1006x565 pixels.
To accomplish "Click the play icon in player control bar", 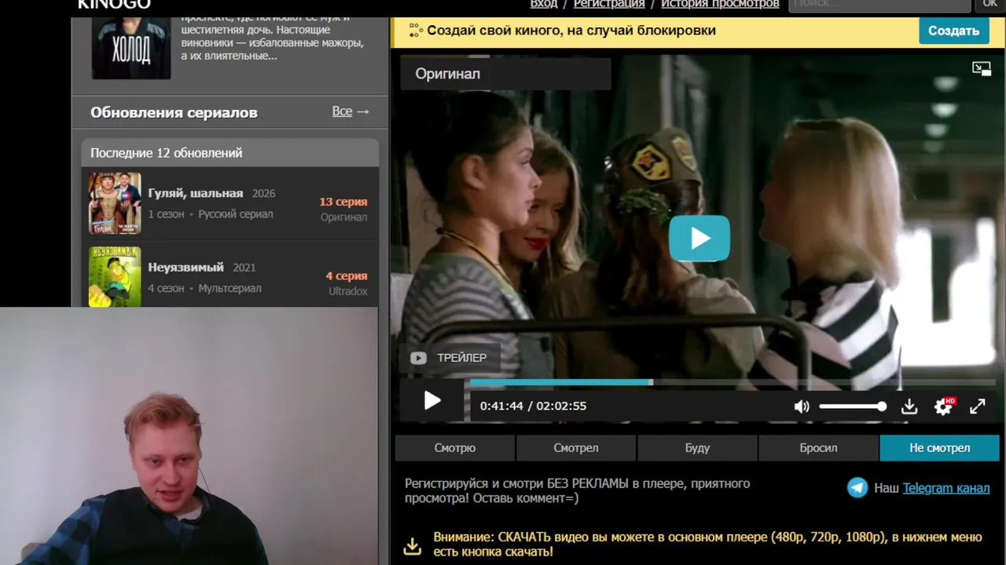I will click(x=432, y=402).
